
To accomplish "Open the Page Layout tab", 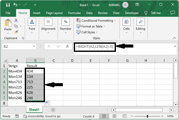I will click(54, 13).
